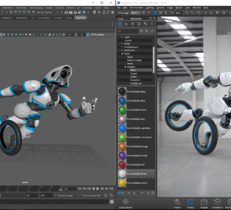Click the Library icon in KeyShot's bottom toolbar
The height and width of the screenshot is (210, 231).
tap(191, 202)
